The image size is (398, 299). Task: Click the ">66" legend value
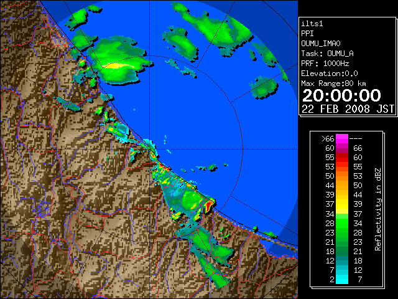(328, 139)
